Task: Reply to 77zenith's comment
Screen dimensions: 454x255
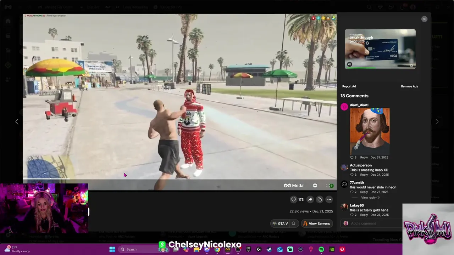Action: (364, 192)
